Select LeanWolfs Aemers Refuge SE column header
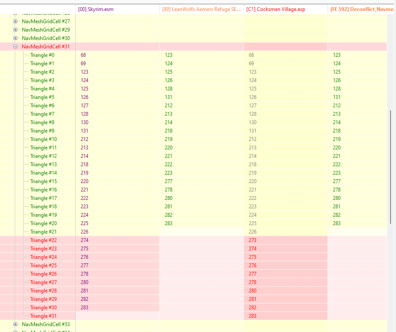The height and width of the screenshot is (332, 396). tap(201, 9)
